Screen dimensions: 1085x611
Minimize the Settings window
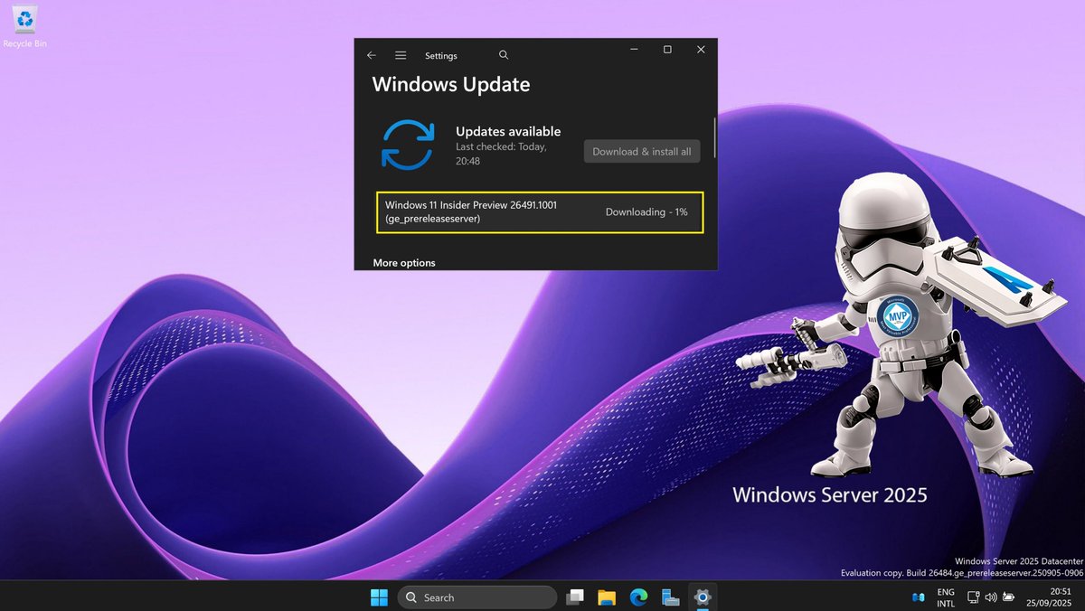[x=633, y=50]
